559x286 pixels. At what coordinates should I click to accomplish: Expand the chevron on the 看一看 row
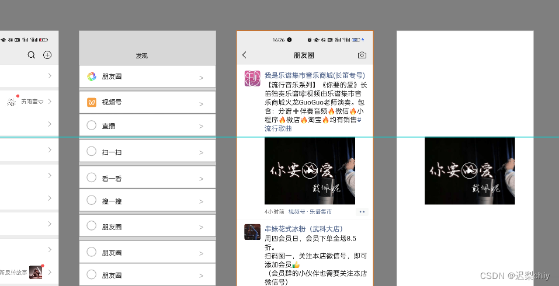[202, 179]
